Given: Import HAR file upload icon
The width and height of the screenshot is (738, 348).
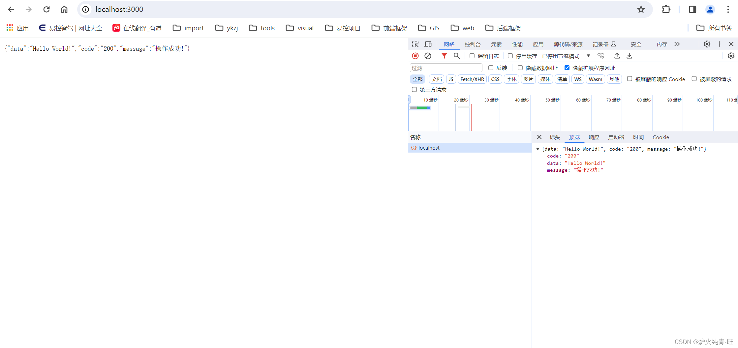Looking at the screenshot, I should (x=617, y=56).
